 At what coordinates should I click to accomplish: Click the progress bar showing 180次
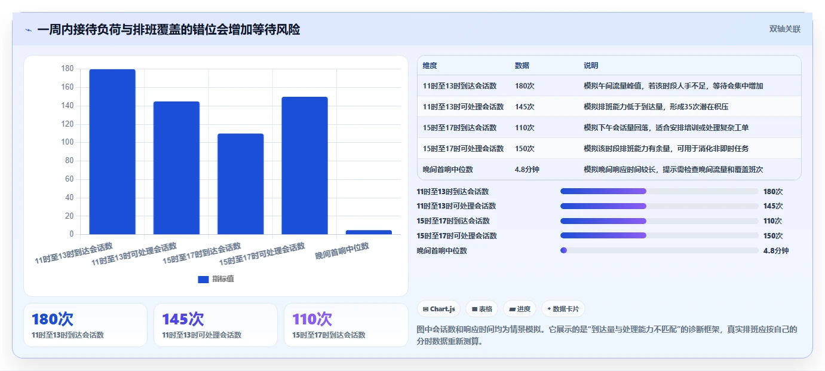[x=660, y=191]
